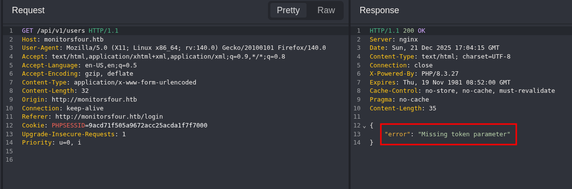Click the X-Powered-By: PHP/8.3.27 line
This screenshot has height=189, width=572.
[414, 74]
